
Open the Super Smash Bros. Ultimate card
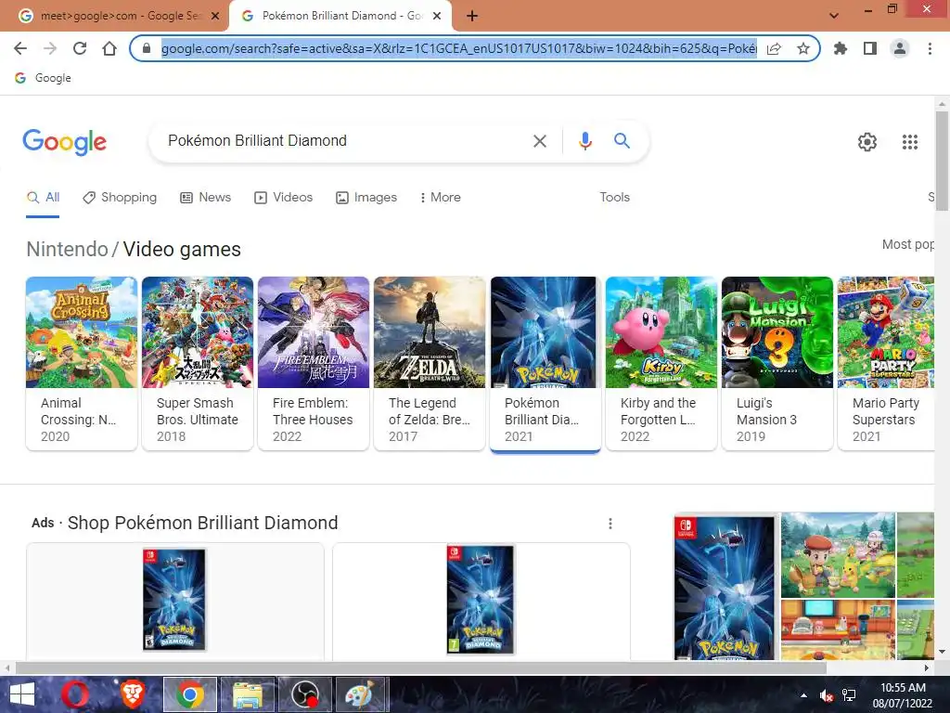(x=198, y=363)
